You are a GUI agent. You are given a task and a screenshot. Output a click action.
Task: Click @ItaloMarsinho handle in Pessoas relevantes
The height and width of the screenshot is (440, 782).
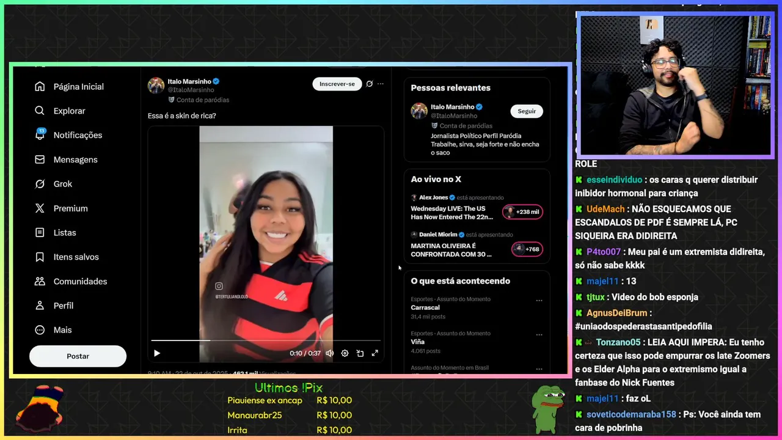454,116
